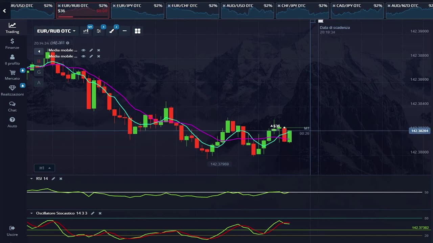Viewport: 433px width, 243px height.
Task: Click the low price label 142.37969
Action: pos(220,164)
